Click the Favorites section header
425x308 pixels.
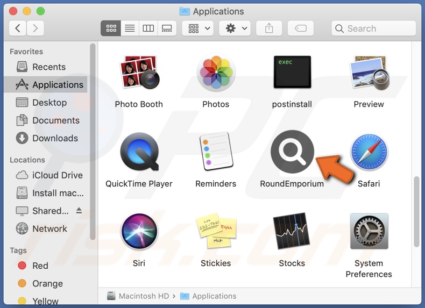pyautogui.click(x=26, y=52)
